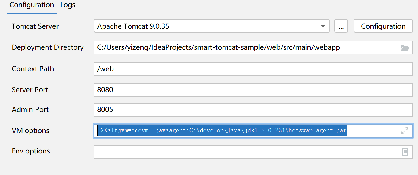The width and height of the screenshot is (418, 175).
Task: Open the document icon in Env options row
Action: point(405,152)
